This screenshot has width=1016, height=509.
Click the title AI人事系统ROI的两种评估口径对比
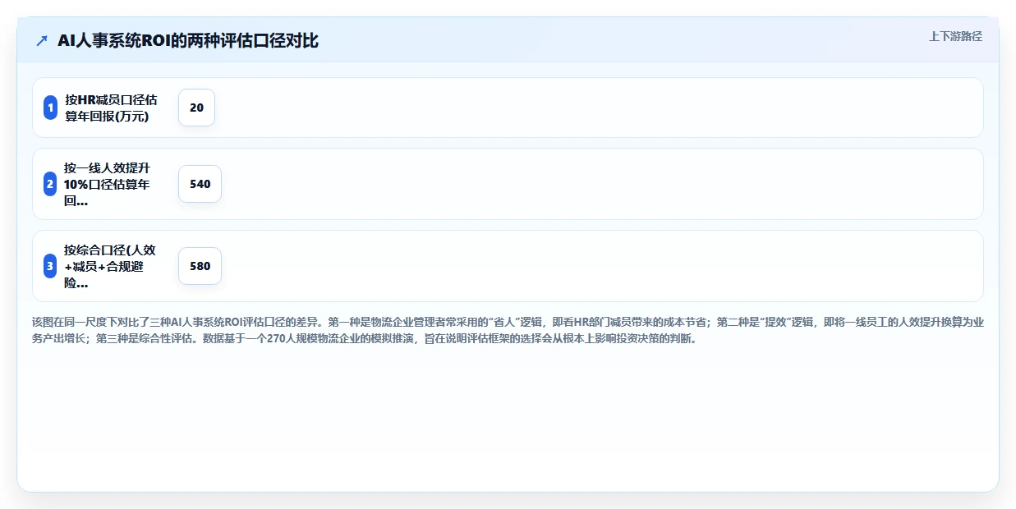point(188,40)
